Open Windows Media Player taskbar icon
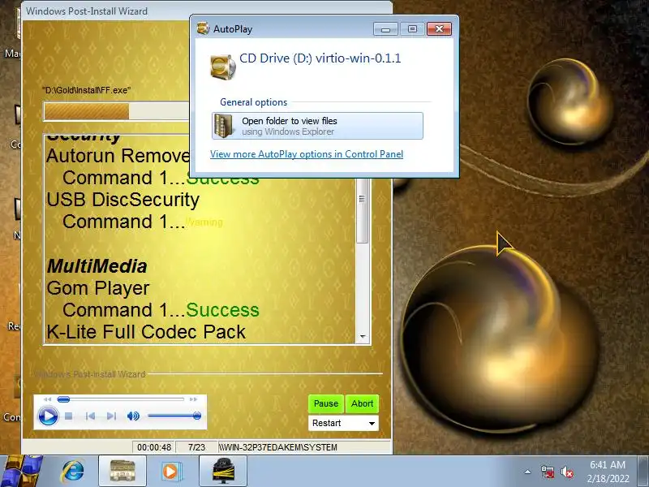 (x=170, y=472)
